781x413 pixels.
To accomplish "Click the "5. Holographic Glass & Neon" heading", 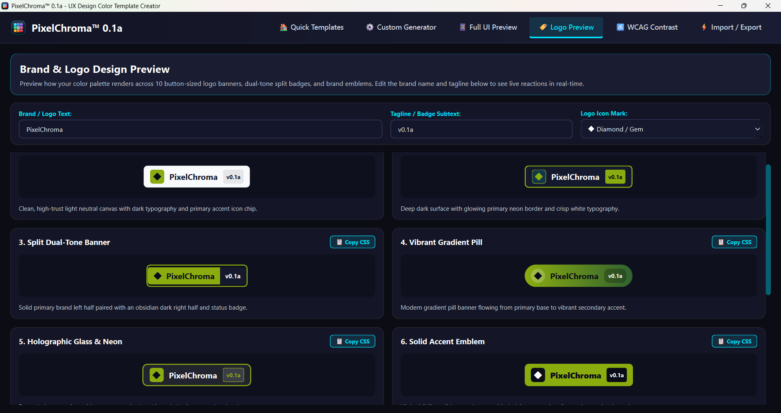I will click(x=70, y=341).
